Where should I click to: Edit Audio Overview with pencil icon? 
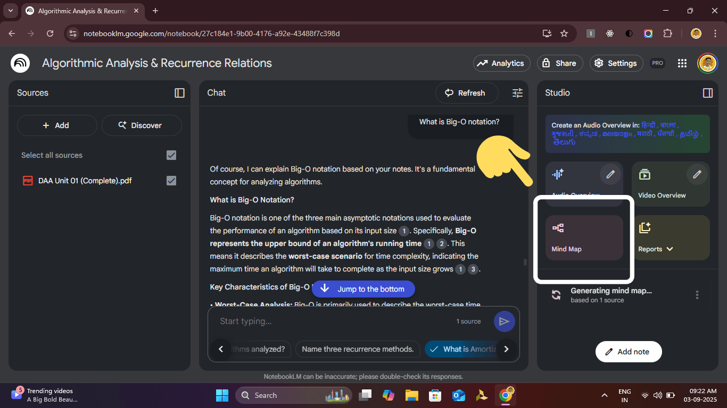tap(610, 174)
